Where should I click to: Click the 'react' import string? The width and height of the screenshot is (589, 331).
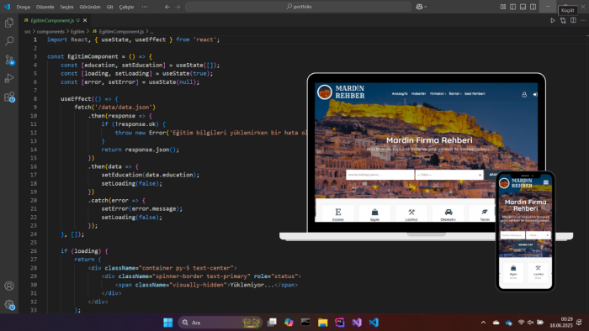(204, 39)
